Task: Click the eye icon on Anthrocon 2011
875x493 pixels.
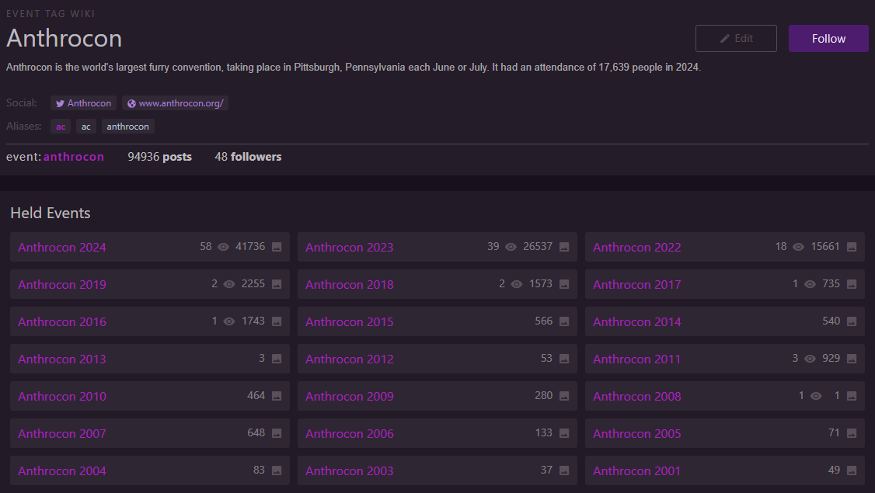Action: click(x=811, y=359)
